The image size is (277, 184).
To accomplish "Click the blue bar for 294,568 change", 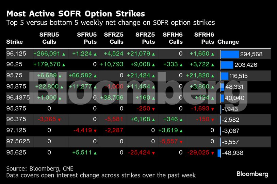I will (x=230, y=54).
